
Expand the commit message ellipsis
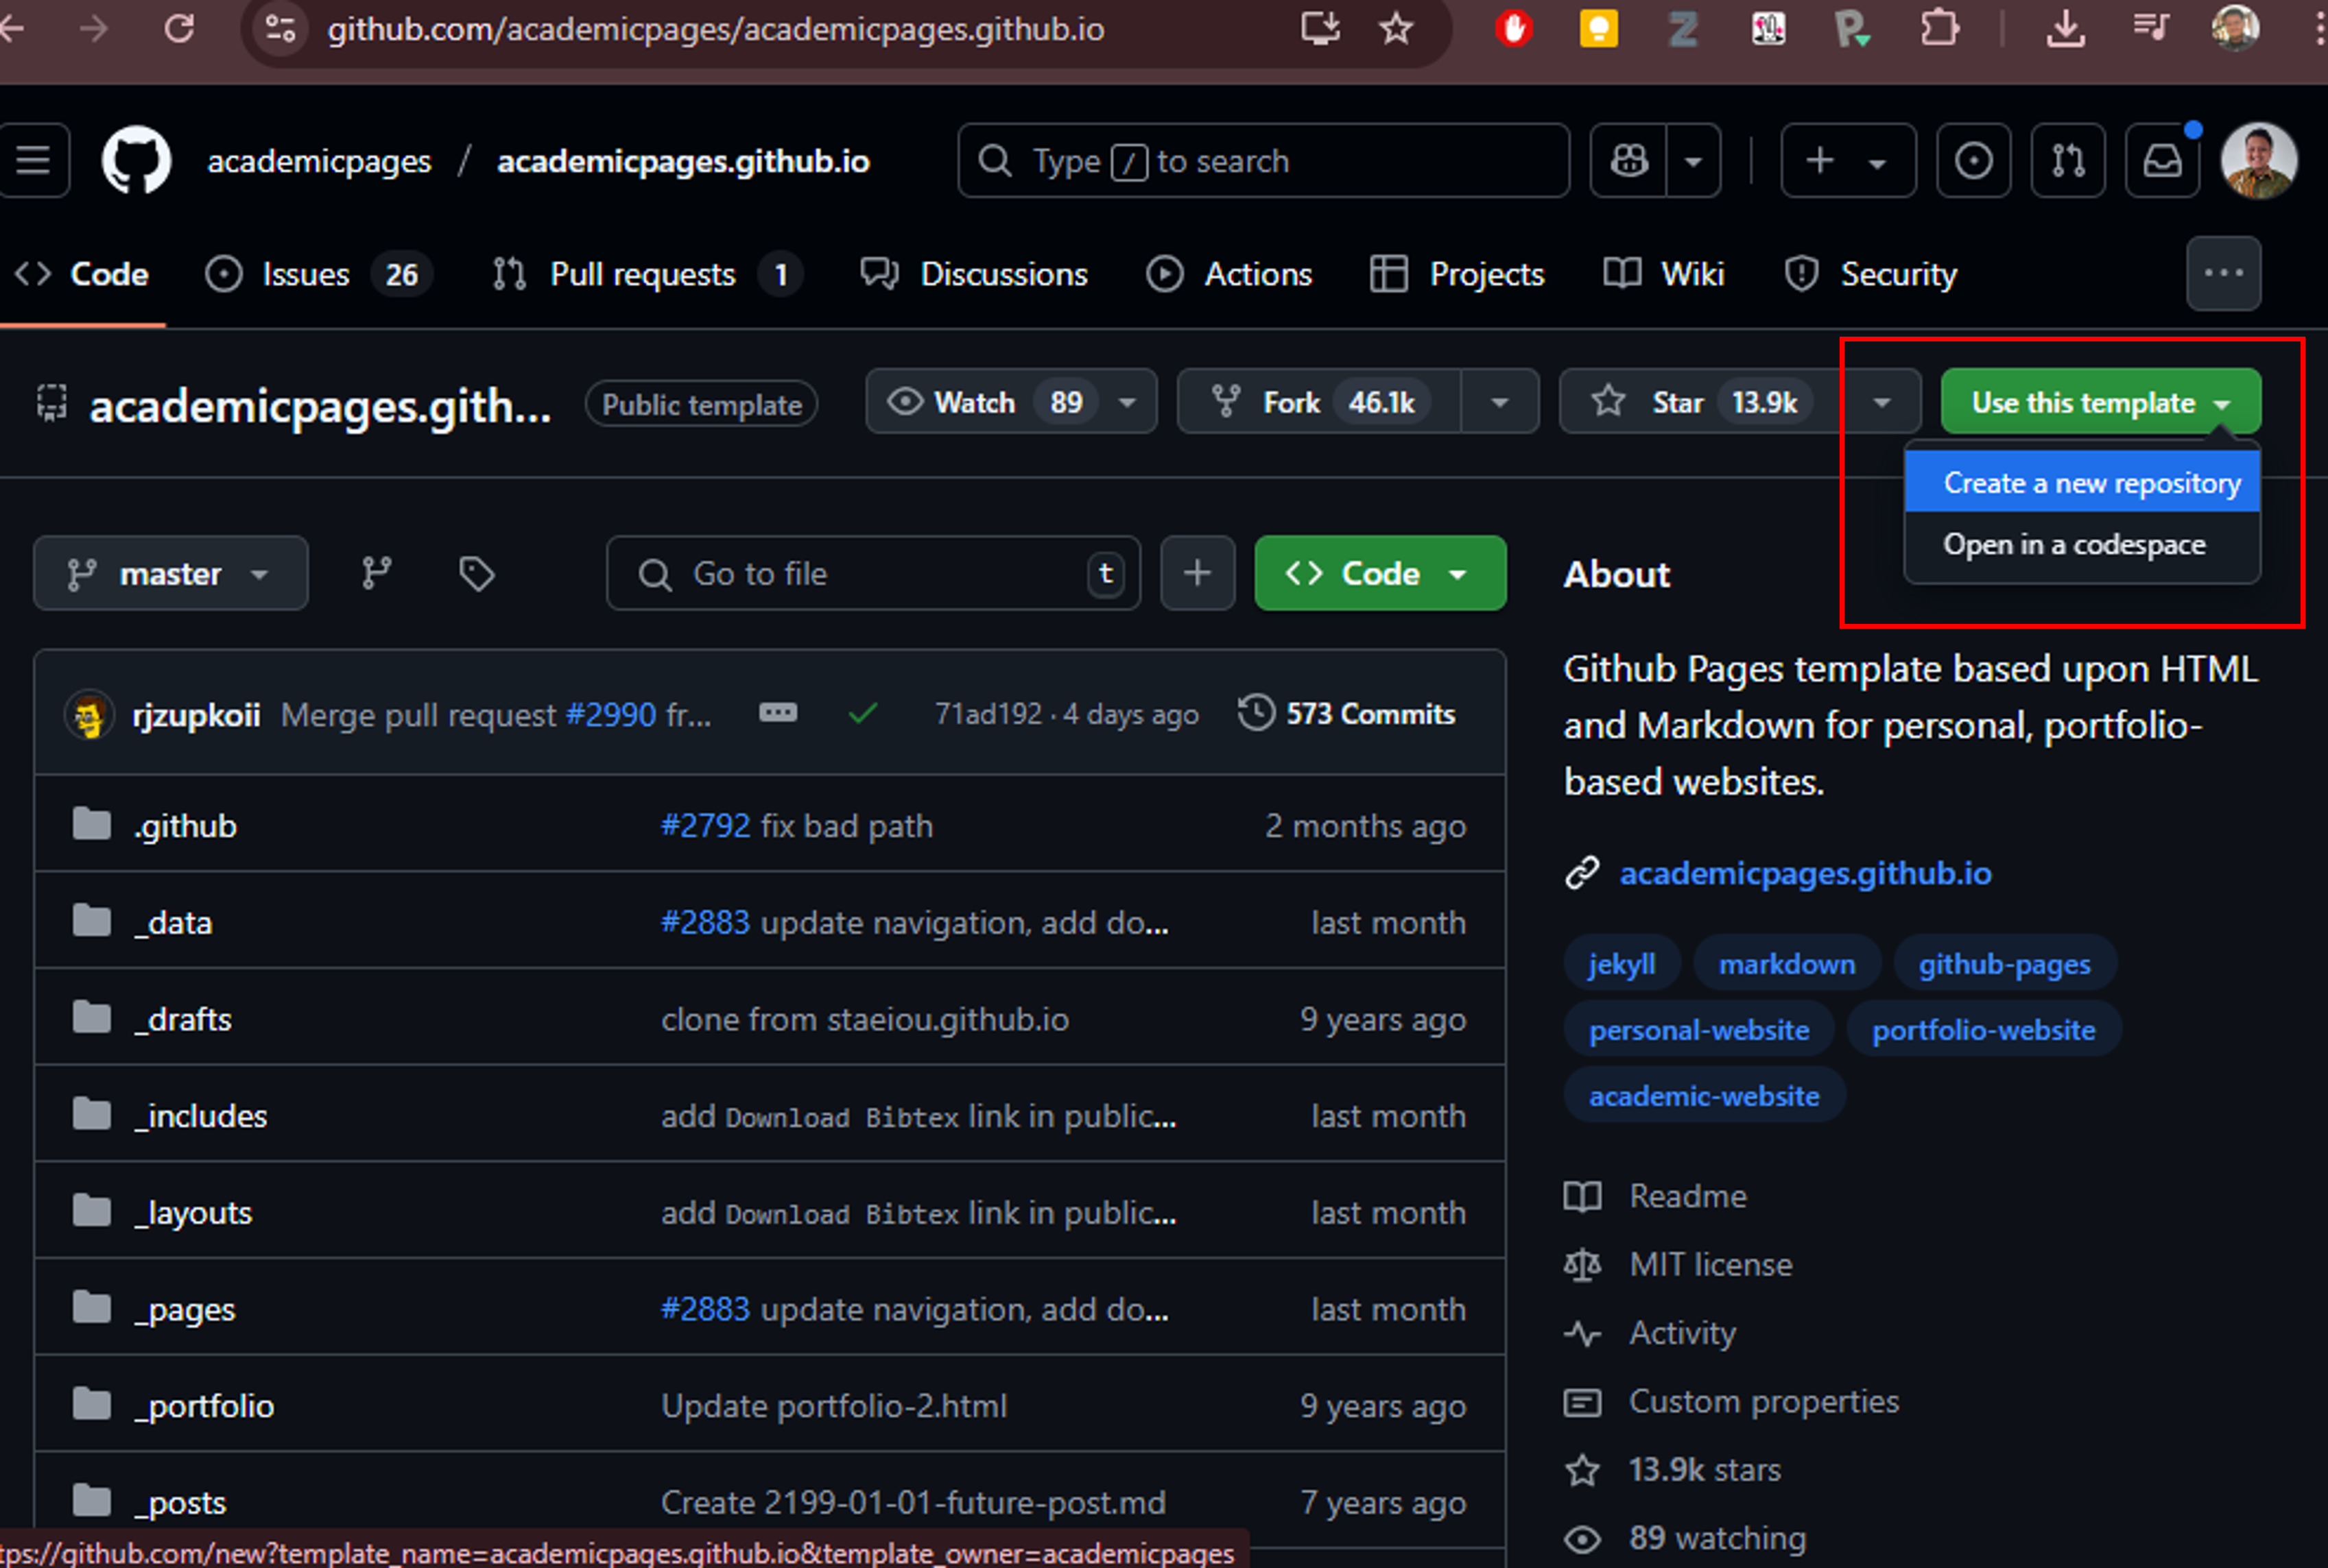tap(779, 713)
